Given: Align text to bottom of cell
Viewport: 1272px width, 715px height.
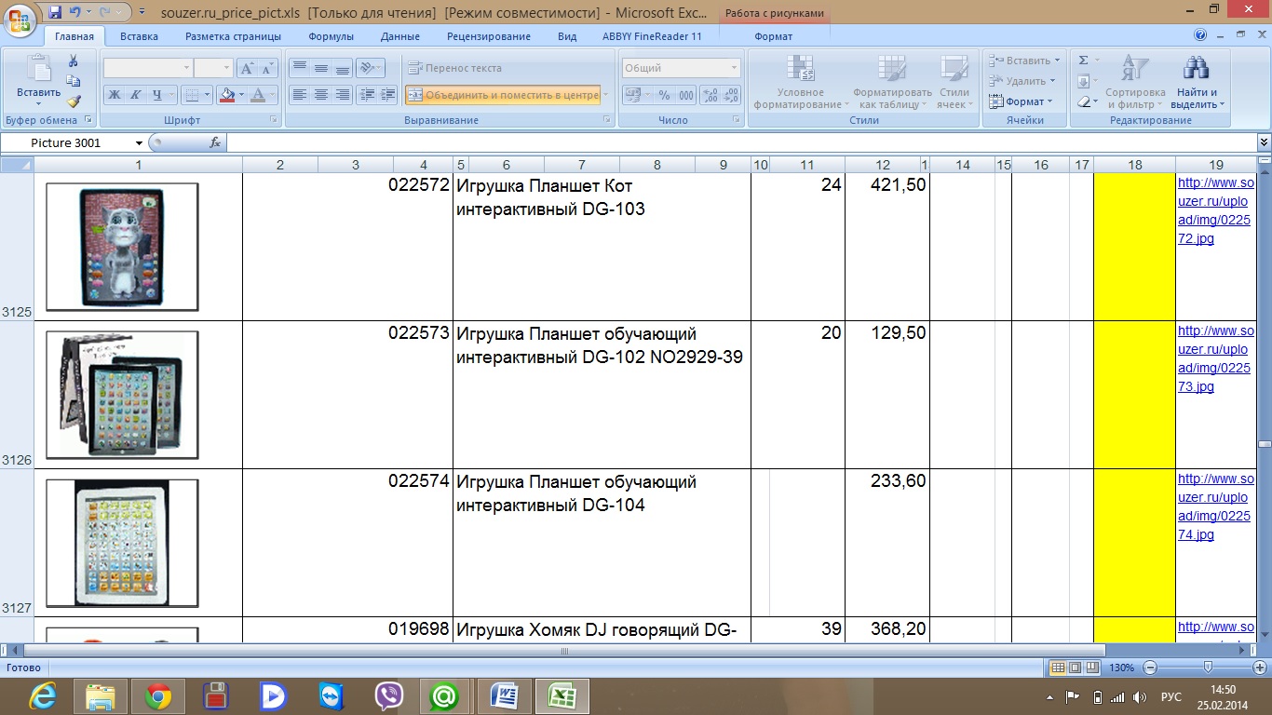Looking at the screenshot, I should click(342, 68).
